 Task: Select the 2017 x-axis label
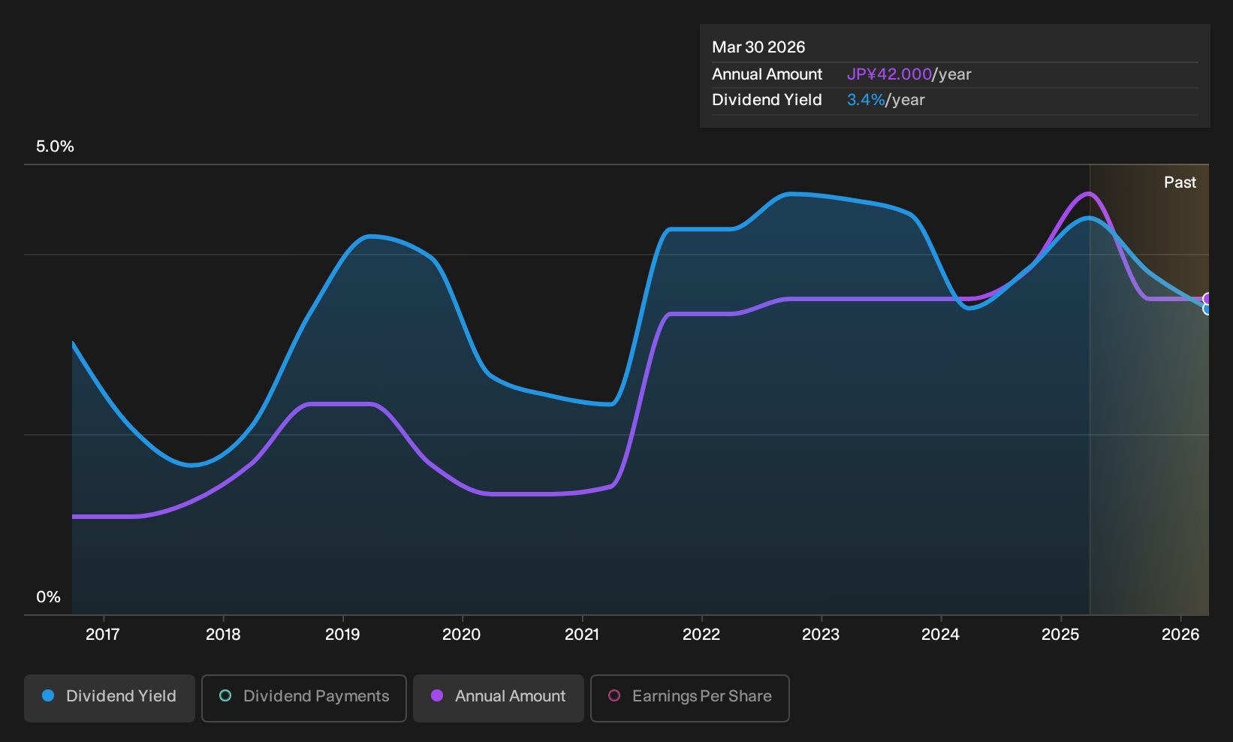point(103,635)
